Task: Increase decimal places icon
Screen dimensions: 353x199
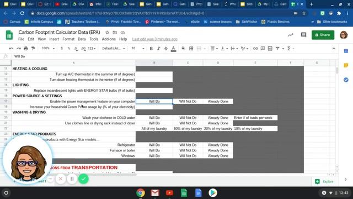Action: point(83,49)
